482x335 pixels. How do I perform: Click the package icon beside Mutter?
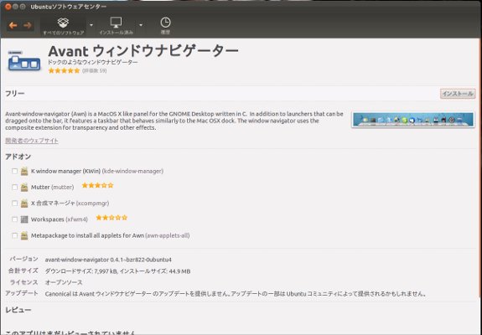pos(24,188)
